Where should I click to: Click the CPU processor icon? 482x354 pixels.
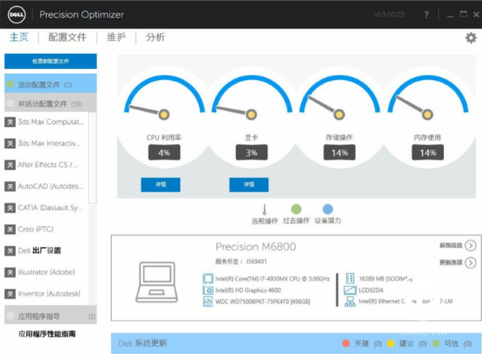208,278
